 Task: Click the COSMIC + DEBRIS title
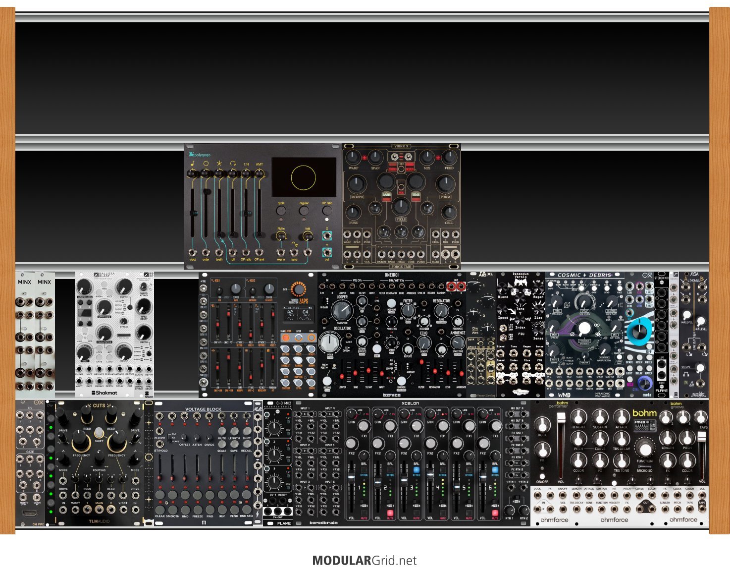tap(584, 275)
